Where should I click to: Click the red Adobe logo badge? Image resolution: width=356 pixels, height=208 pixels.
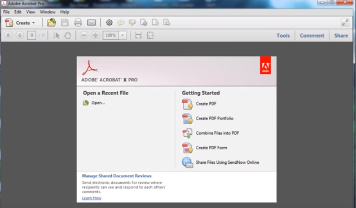pyautogui.click(x=265, y=65)
